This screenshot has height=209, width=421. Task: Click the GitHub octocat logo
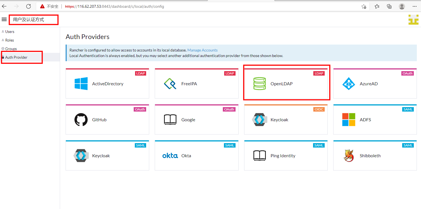(81, 120)
